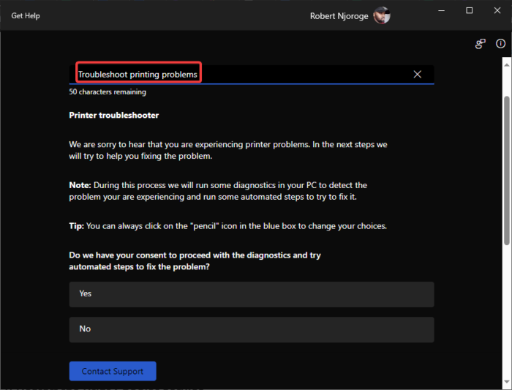Click the '50 characters remaining' counter text
This screenshot has height=390, width=512.
(x=108, y=92)
